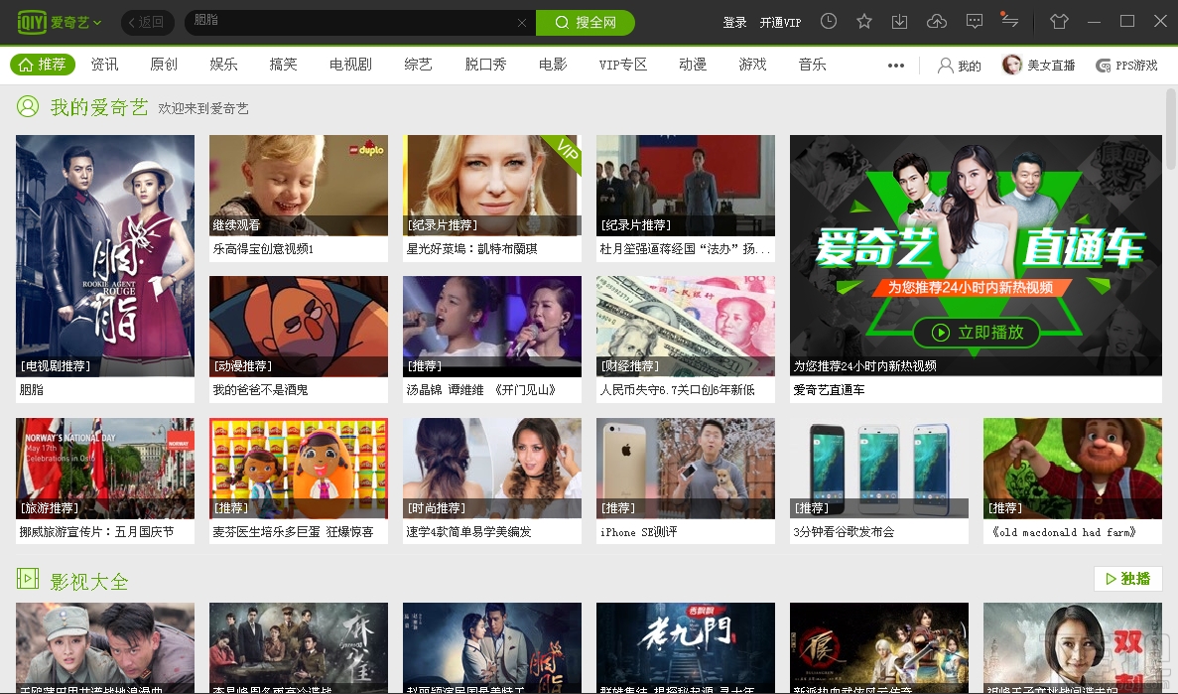Open cloud upload icon
1178x694 pixels.
click(936, 22)
